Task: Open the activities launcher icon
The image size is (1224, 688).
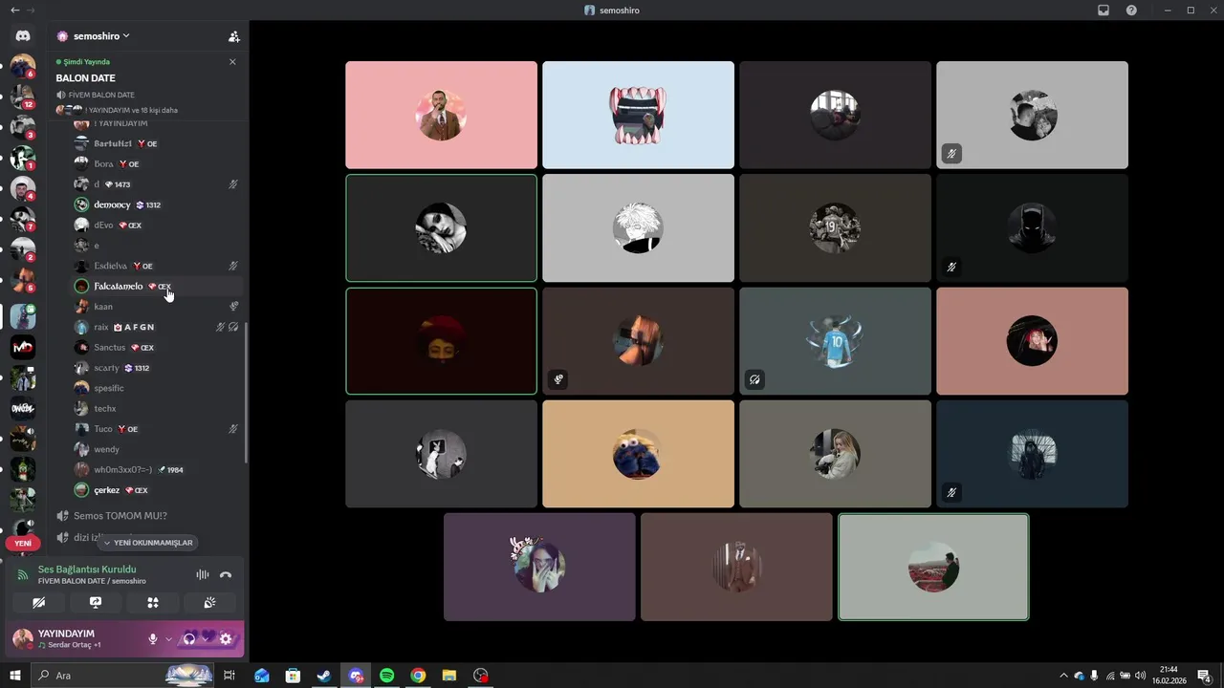Action: point(152,602)
